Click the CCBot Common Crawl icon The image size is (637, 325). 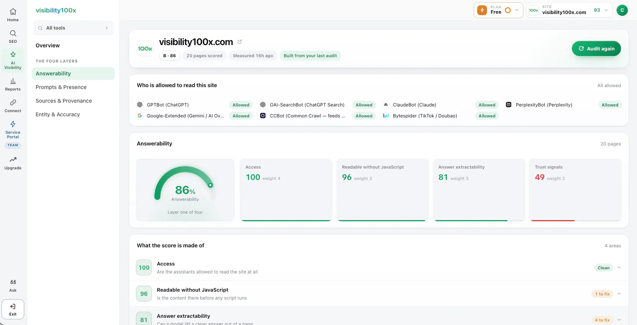pyautogui.click(x=263, y=116)
